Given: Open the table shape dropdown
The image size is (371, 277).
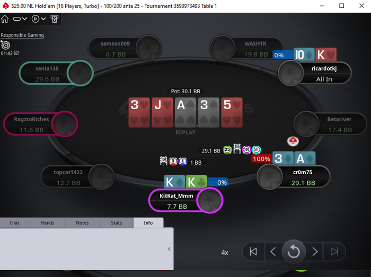Looking at the screenshot, I should click(x=20, y=19).
